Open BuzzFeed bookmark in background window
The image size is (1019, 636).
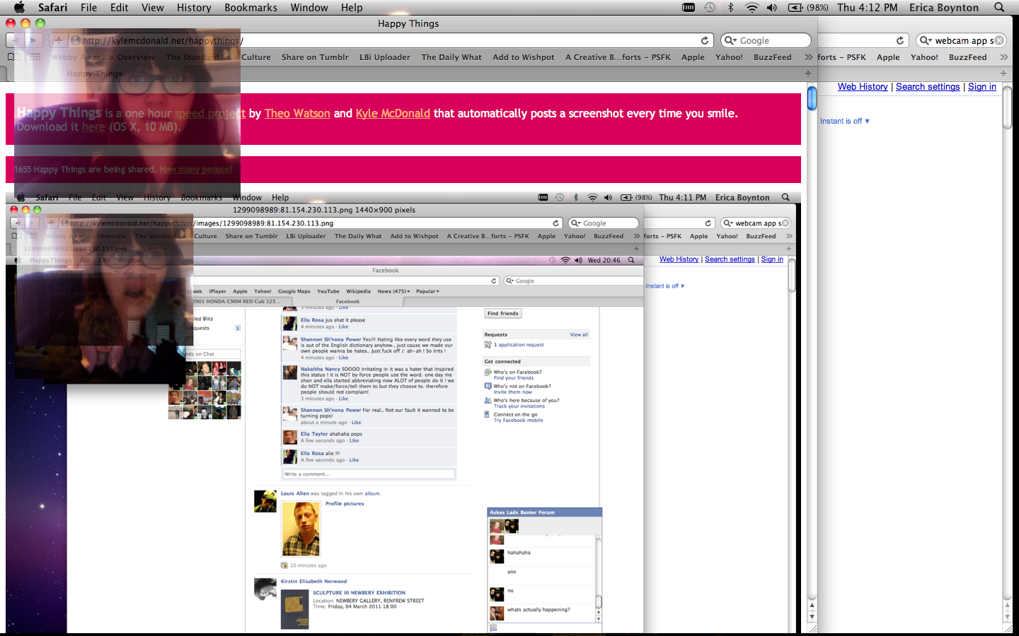[968, 57]
